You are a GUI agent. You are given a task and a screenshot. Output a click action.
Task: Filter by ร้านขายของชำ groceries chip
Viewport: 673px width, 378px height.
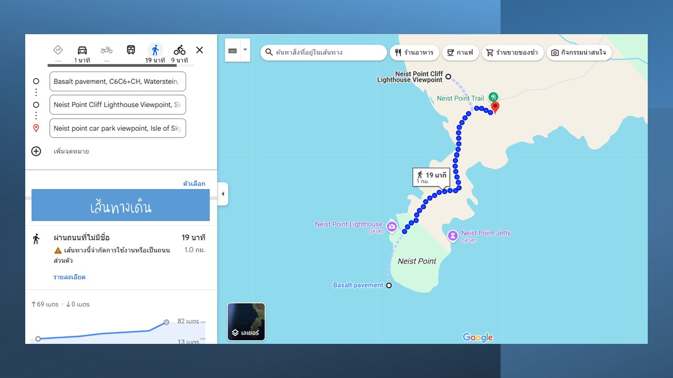[x=513, y=52]
